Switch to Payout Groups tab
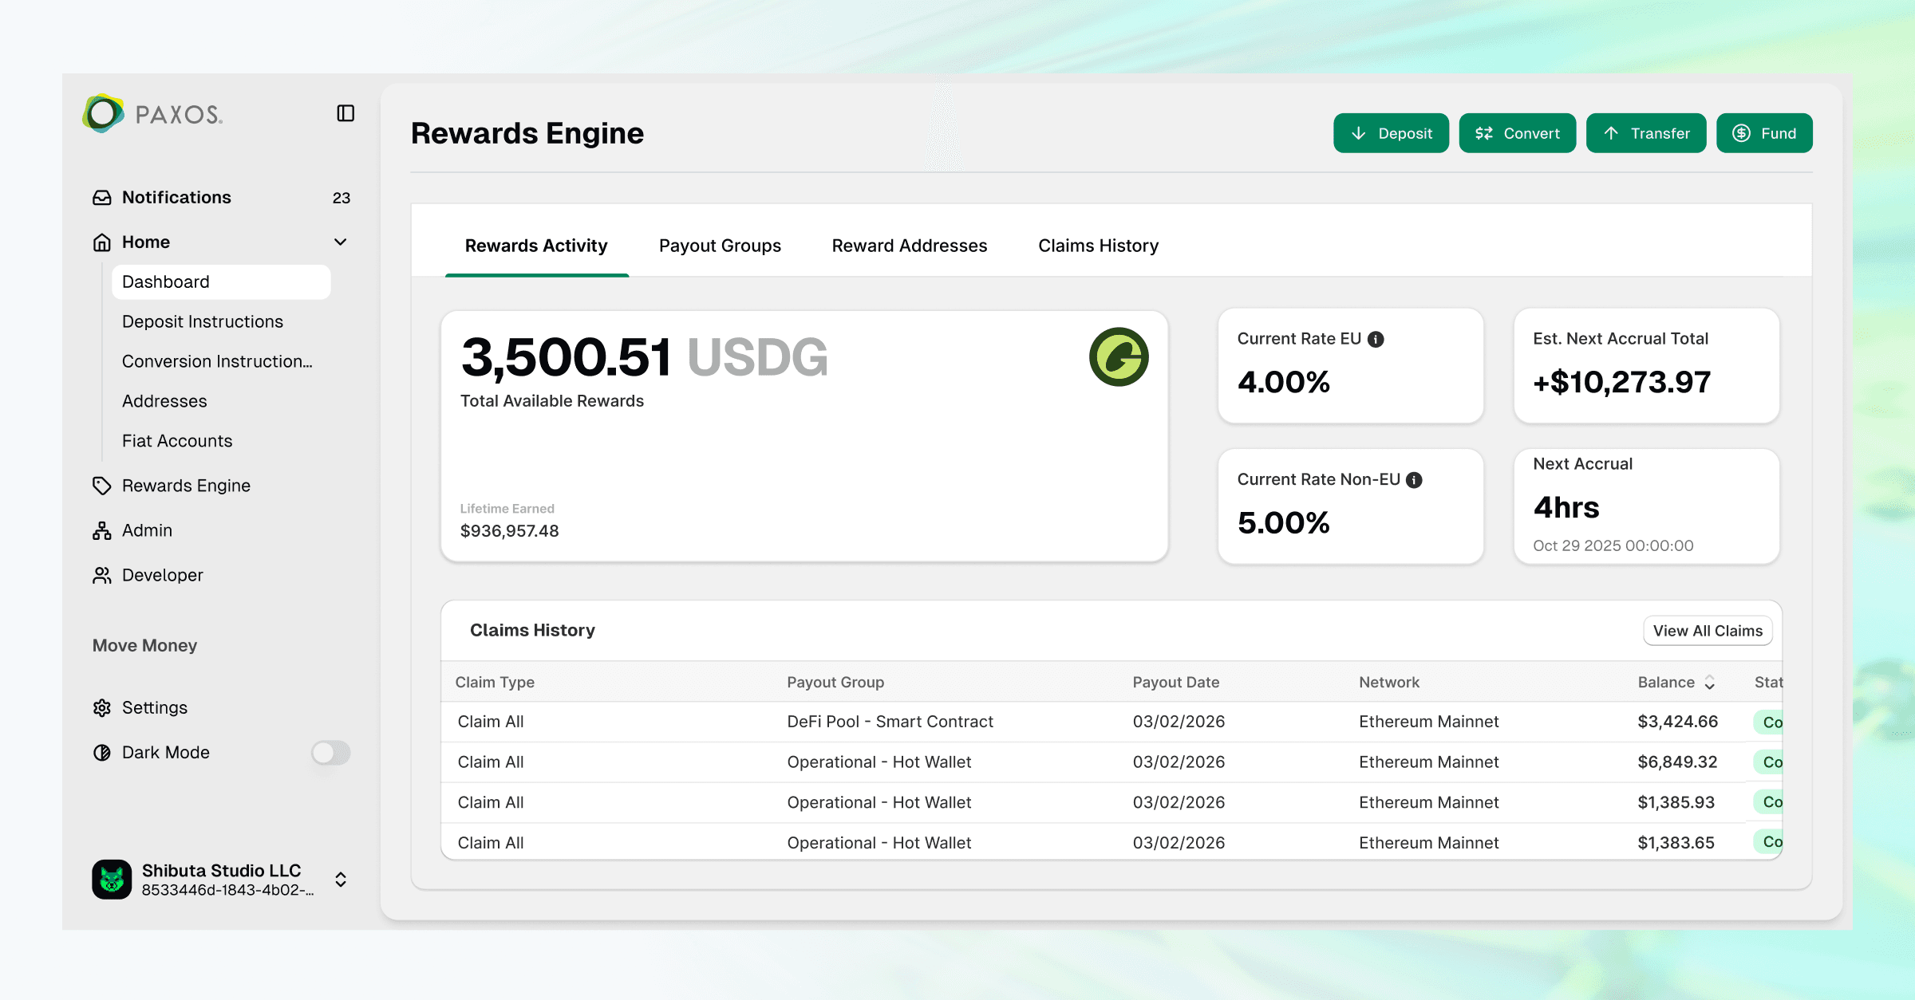This screenshot has width=1915, height=1000. (720, 246)
